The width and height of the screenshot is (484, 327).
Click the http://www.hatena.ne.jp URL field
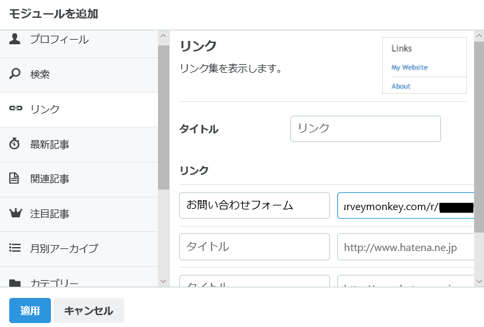tap(405, 247)
